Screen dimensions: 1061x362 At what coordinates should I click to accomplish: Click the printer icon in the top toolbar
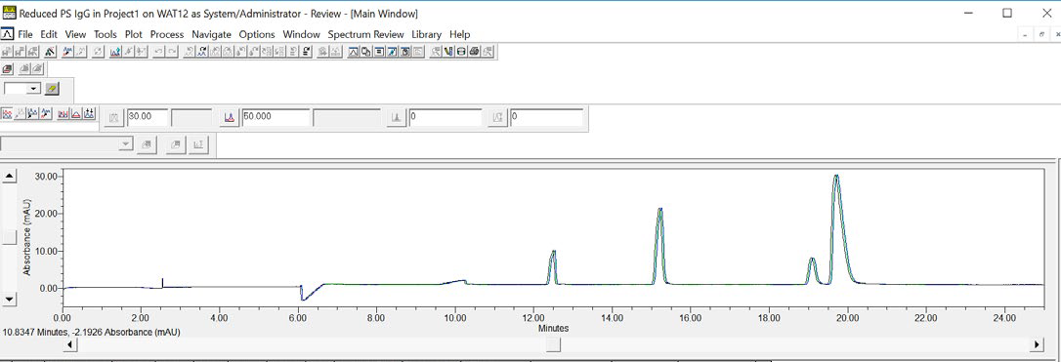(x=475, y=52)
